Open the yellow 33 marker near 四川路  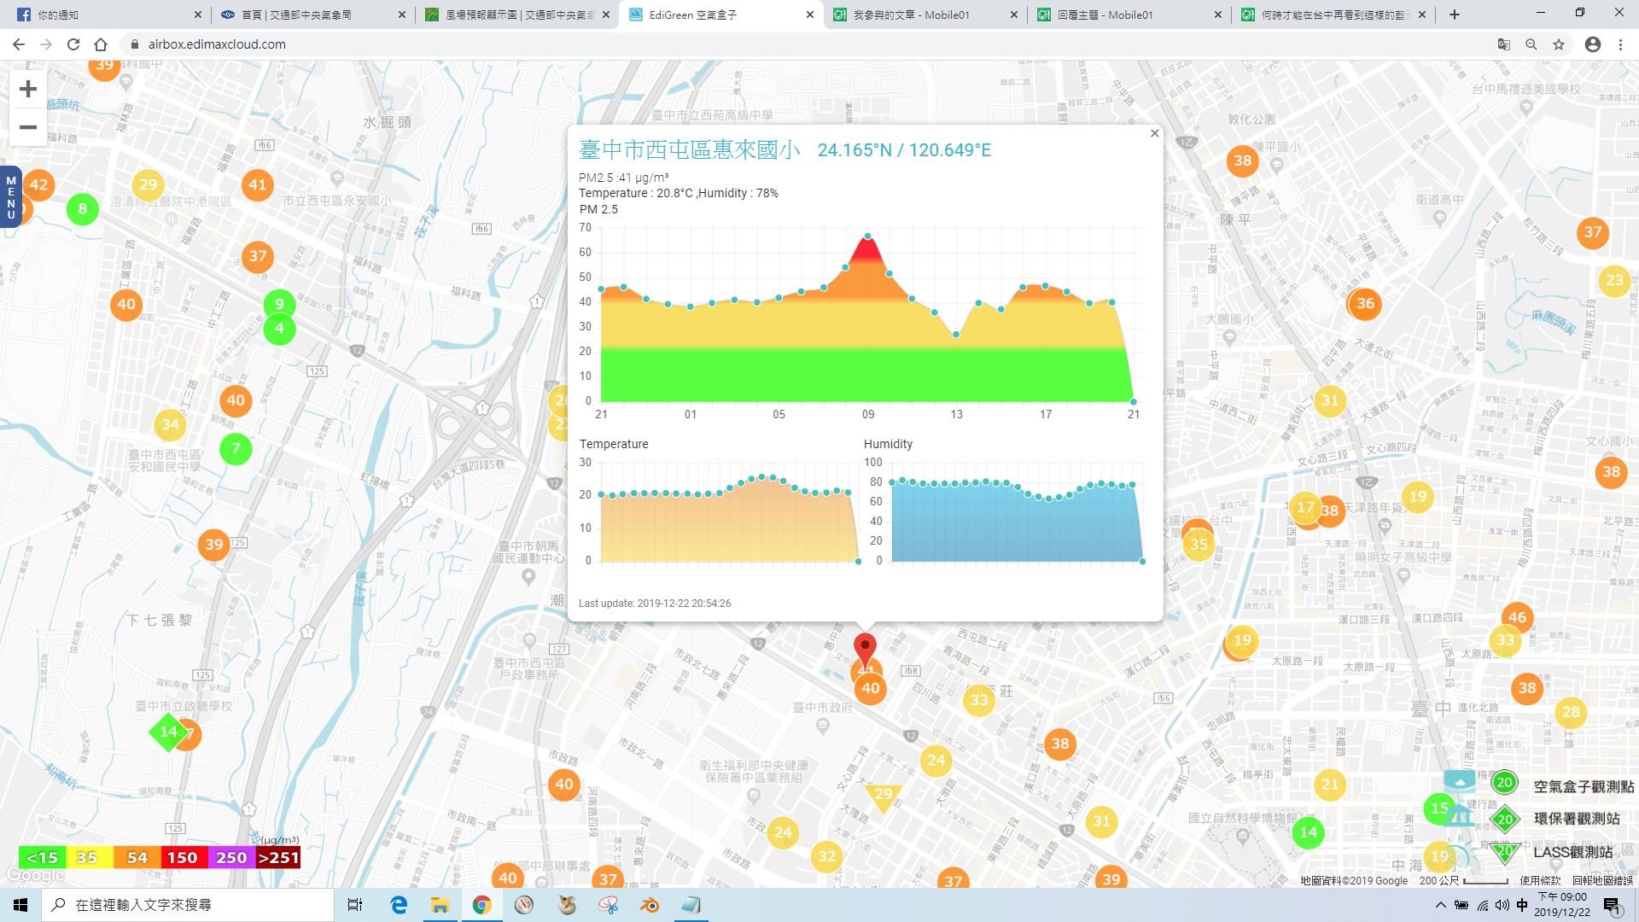(x=978, y=700)
